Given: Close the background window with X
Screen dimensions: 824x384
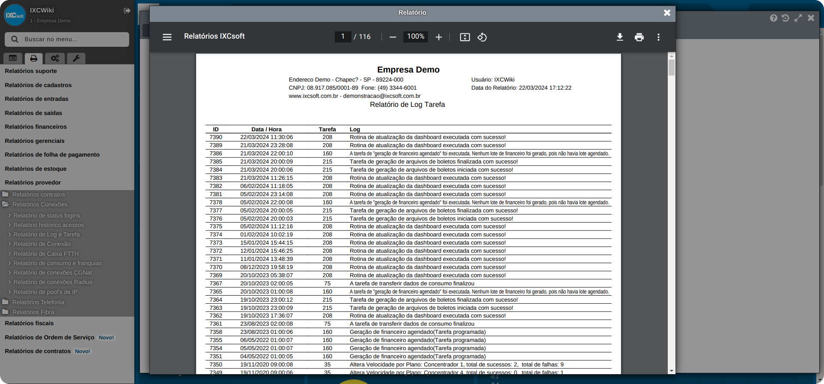Looking at the screenshot, I should tap(811, 18).
